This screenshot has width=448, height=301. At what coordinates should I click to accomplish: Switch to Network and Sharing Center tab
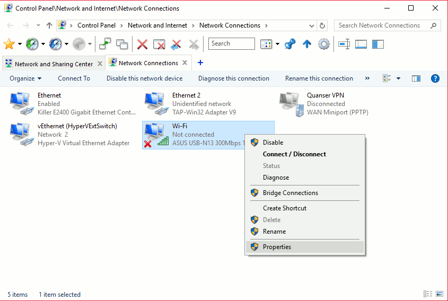(53, 64)
